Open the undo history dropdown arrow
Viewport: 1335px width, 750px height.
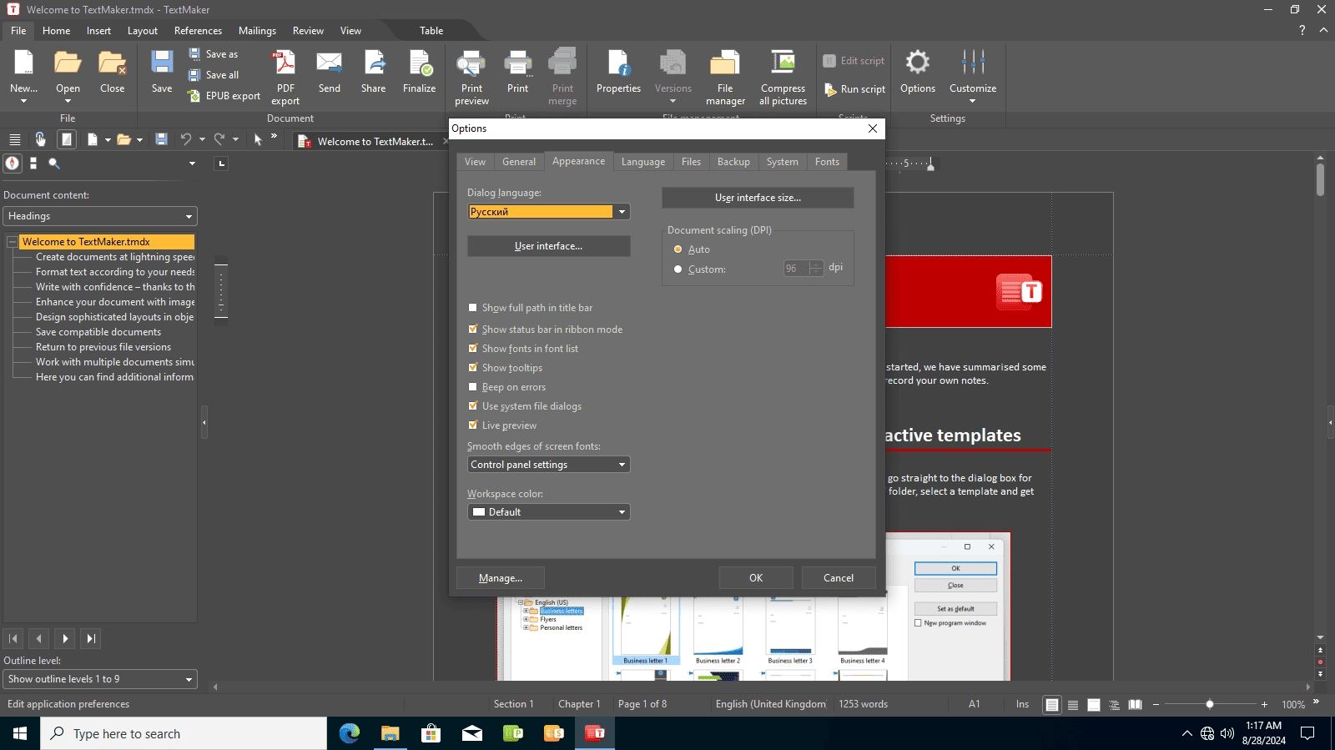tap(202, 139)
